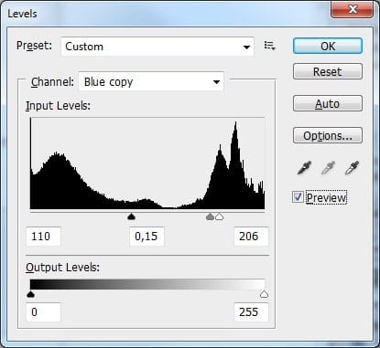The width and height of the screenshot is (380, 348).
Task: Select the black point eyedropper
Action: [x=304, y=167]
